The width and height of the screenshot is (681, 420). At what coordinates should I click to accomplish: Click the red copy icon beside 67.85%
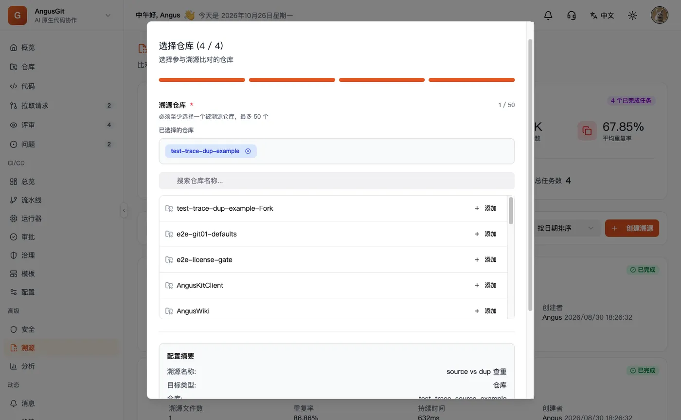tap(587, 131)
